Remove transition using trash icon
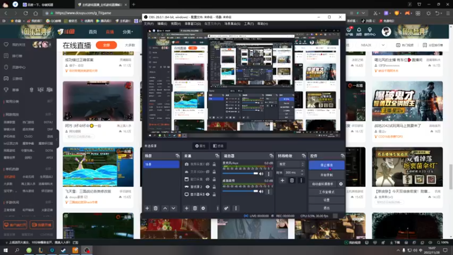The image size is (453, 255). click(x=292, y=180)
